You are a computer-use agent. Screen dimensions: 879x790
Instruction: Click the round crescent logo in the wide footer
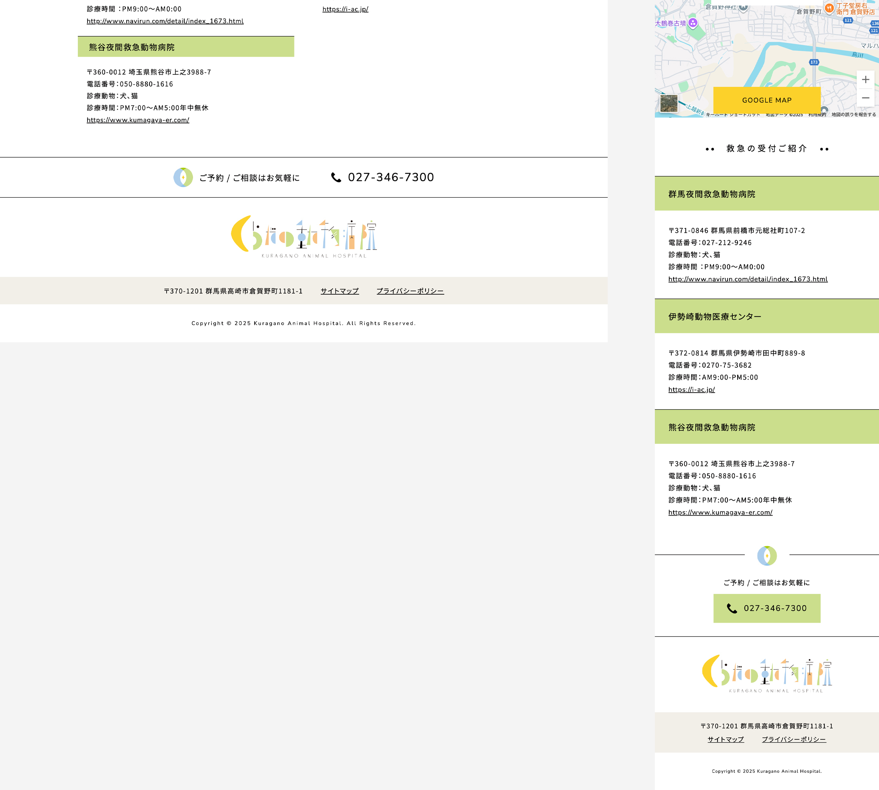(183, 178)
